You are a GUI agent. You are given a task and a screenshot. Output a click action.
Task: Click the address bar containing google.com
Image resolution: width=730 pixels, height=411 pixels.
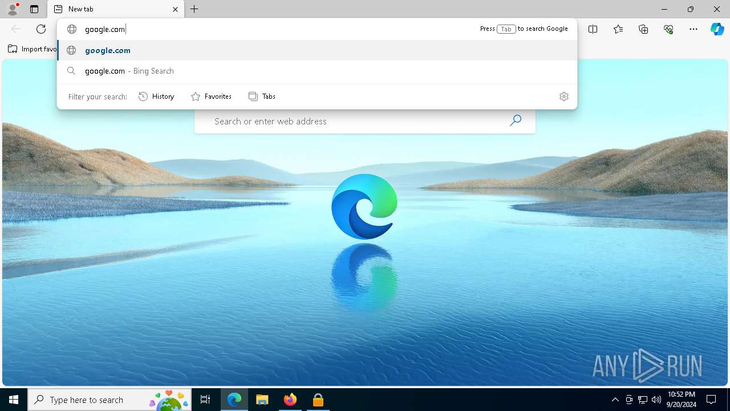(279, 29)
